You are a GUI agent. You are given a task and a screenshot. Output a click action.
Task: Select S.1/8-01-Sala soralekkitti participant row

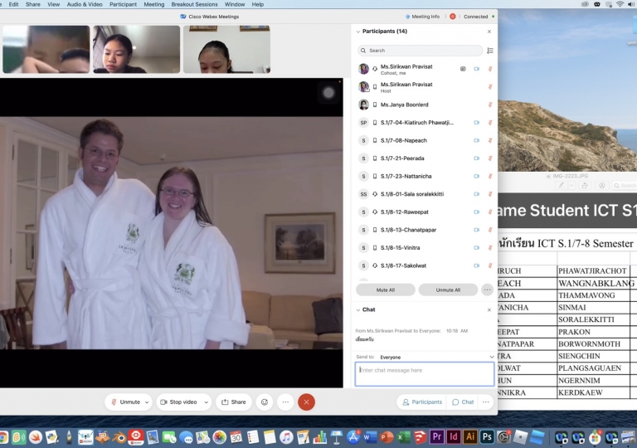[425, 194]
